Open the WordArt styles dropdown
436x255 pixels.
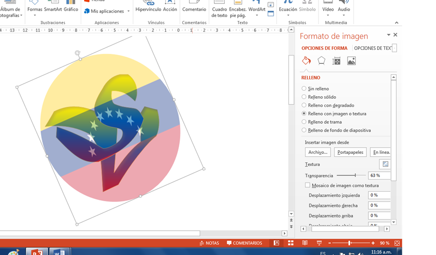pyautogui.click(x=257, y=15)
